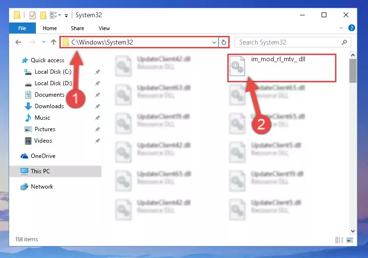Click the Music note icon
The height and width of the screenshot is (258, 368).
point(28,118)
